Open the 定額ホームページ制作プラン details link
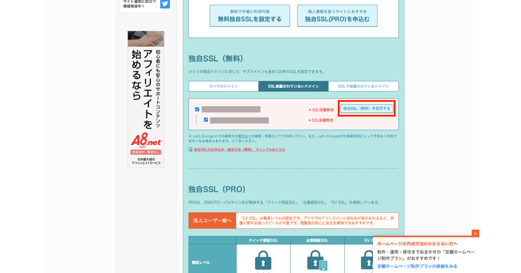Image resolution: width=521 pixels, height=273 pixels. click(417, 266)
